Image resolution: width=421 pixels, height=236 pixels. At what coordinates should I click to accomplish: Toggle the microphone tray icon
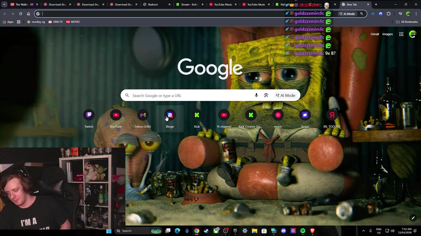370,231
